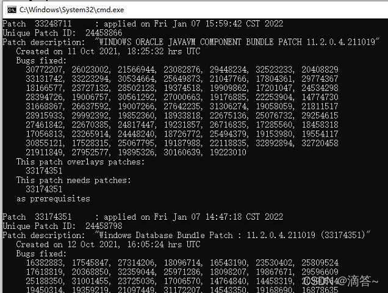Click bug number 33131742

coord(45,79)
